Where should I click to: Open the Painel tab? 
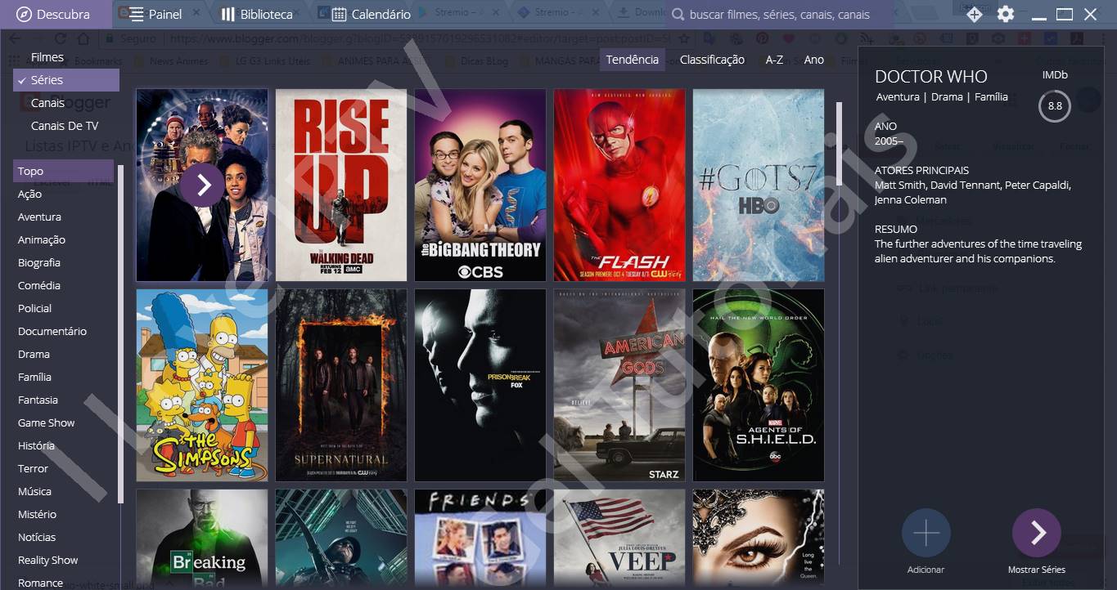(x=155, y=14)
